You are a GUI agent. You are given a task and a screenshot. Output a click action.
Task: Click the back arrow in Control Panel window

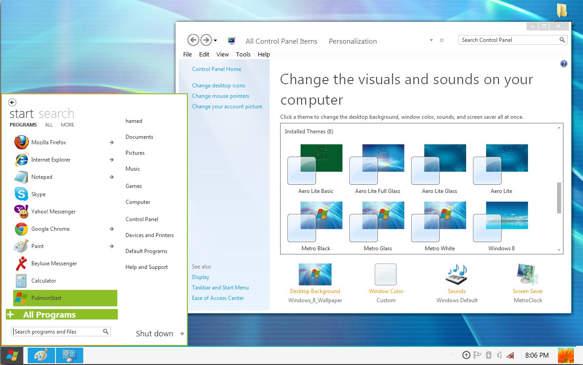(x=193, y=40)
